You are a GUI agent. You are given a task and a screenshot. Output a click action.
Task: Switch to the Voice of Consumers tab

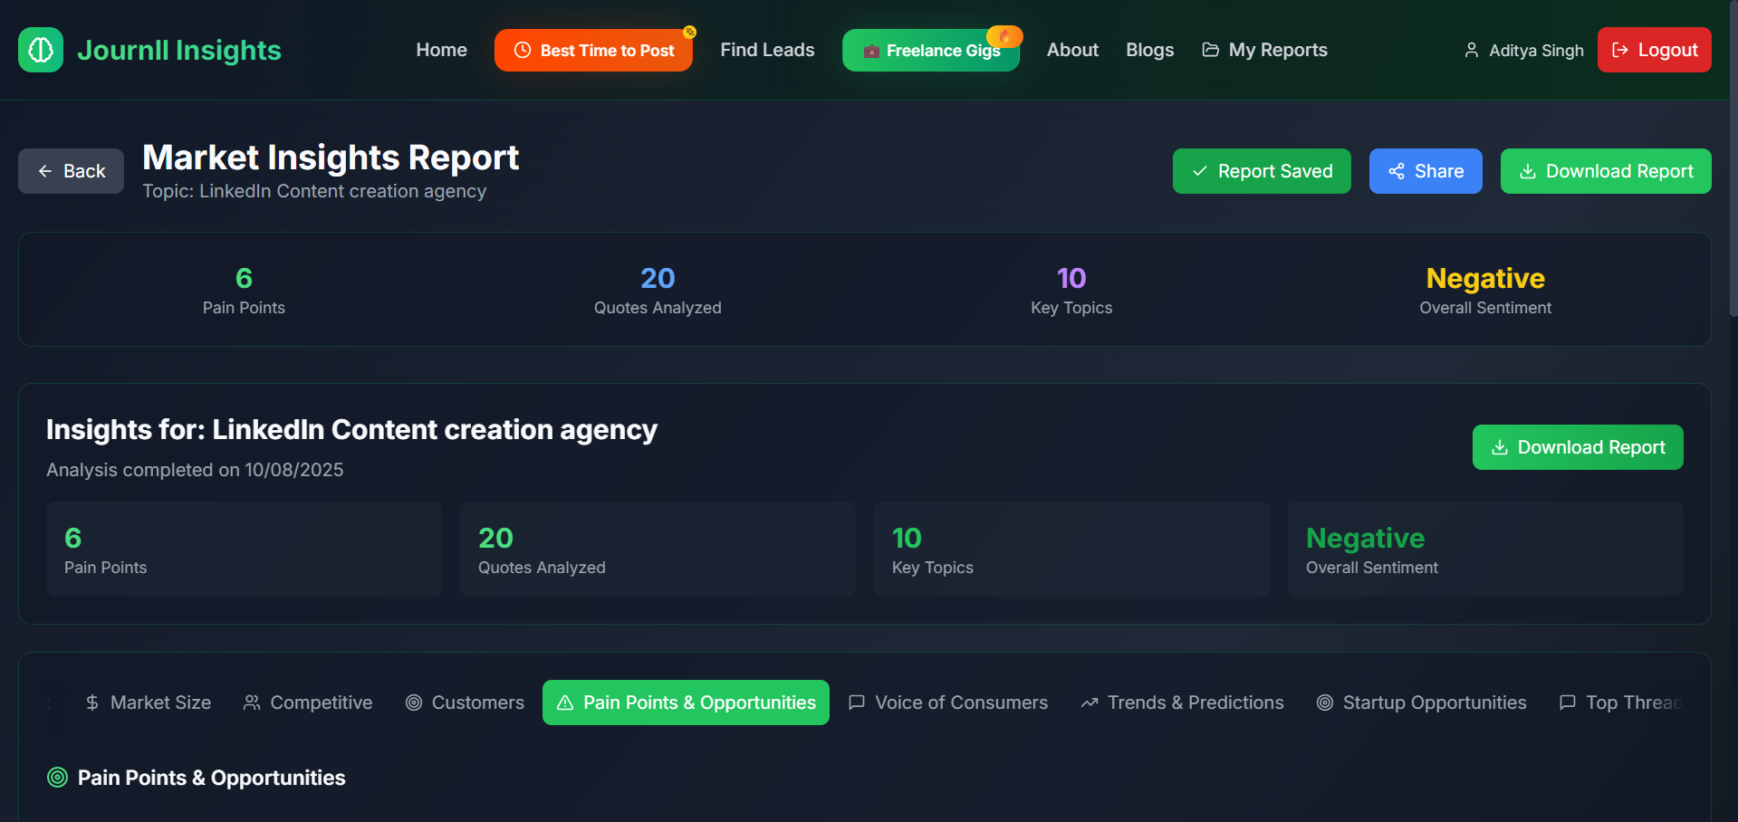coord(948,703)
